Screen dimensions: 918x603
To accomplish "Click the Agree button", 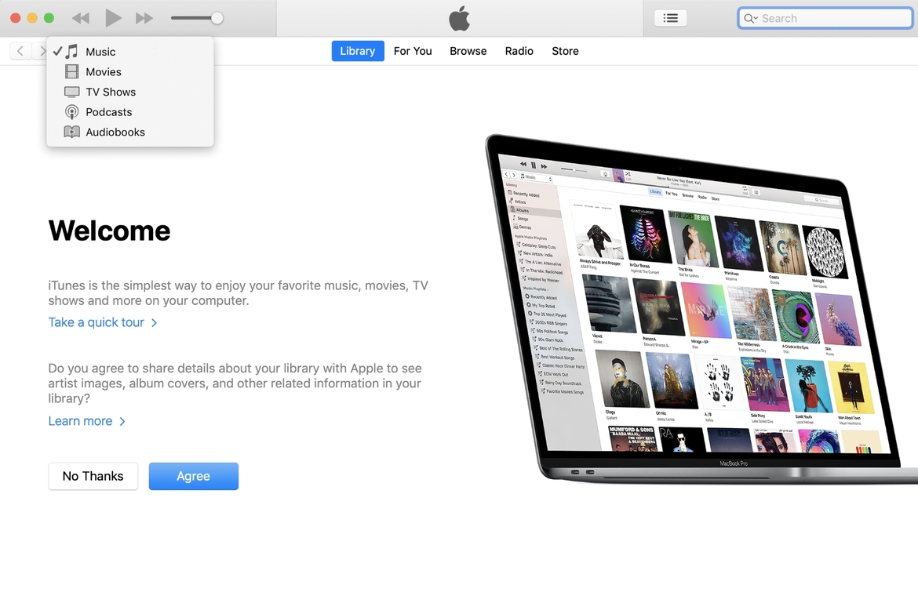I will (x=193, y=476).
